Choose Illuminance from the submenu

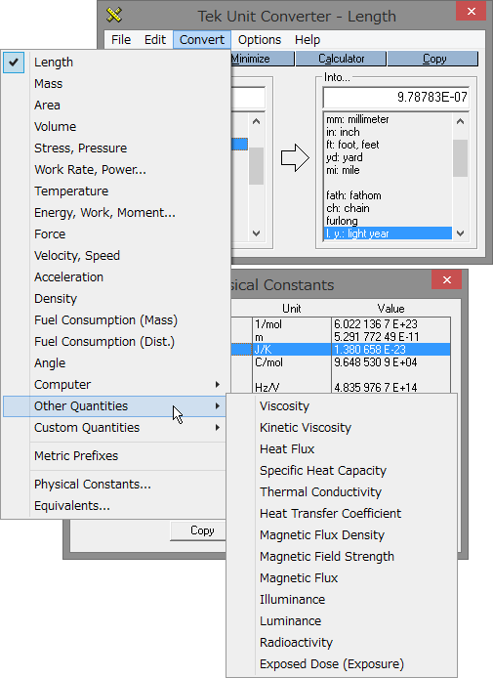[342, 599]
